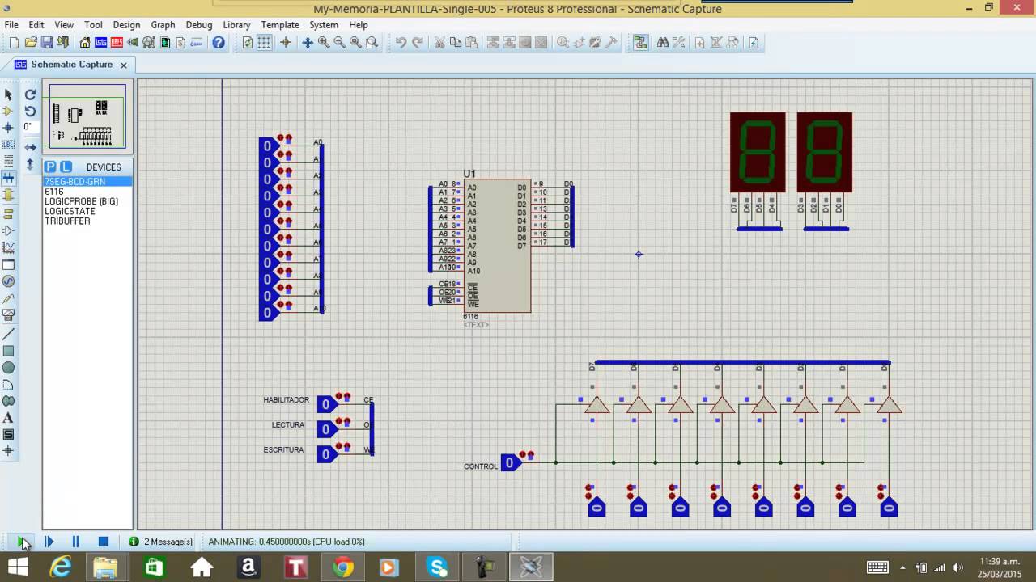Close the Schematic Capture tab
Viewport: 1036px width, 582px height.
coord(124,65)
